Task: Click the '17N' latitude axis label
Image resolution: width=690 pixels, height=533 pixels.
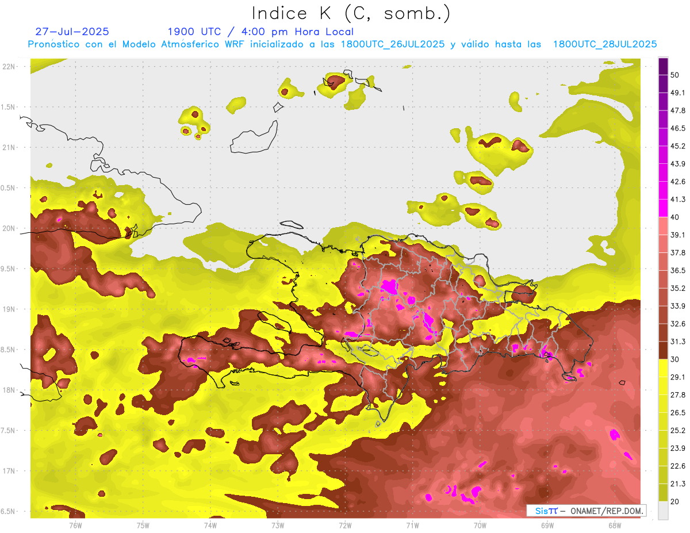Action: (9, 471)
